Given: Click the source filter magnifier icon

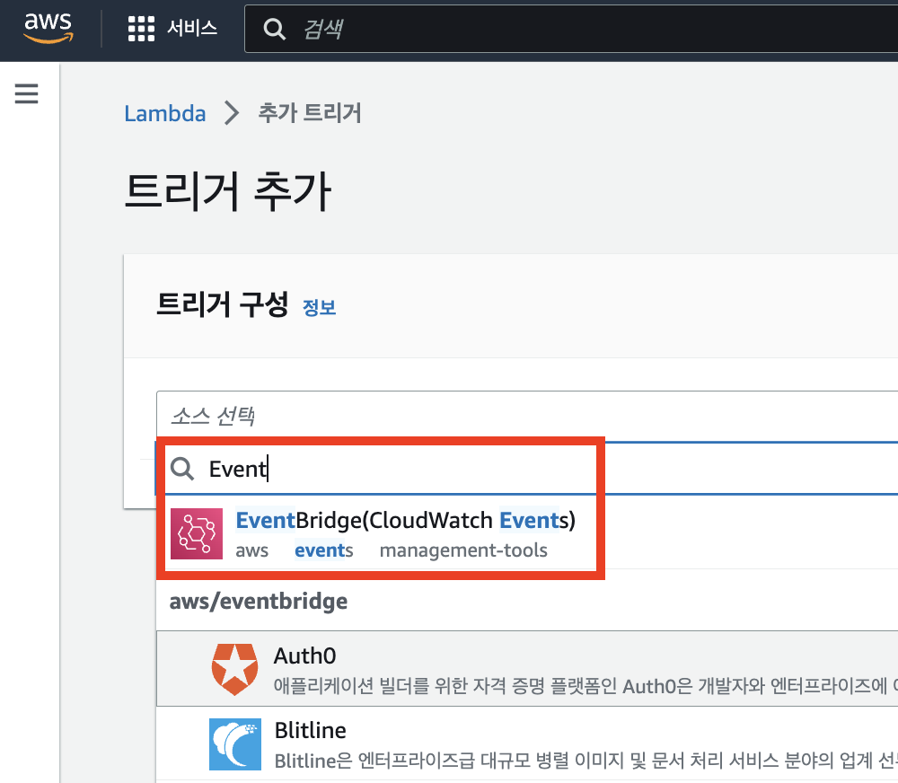Looking at the screenshot, I should coord(182,469).
